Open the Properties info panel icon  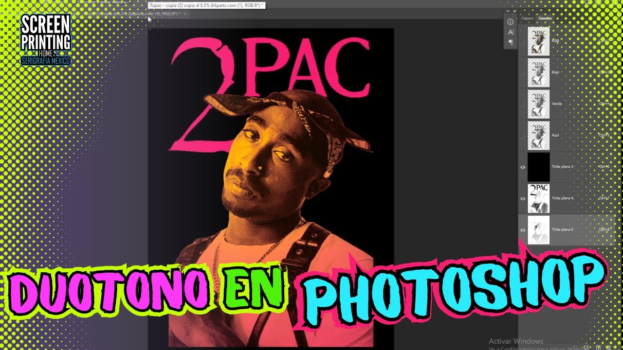coord(510,22)
